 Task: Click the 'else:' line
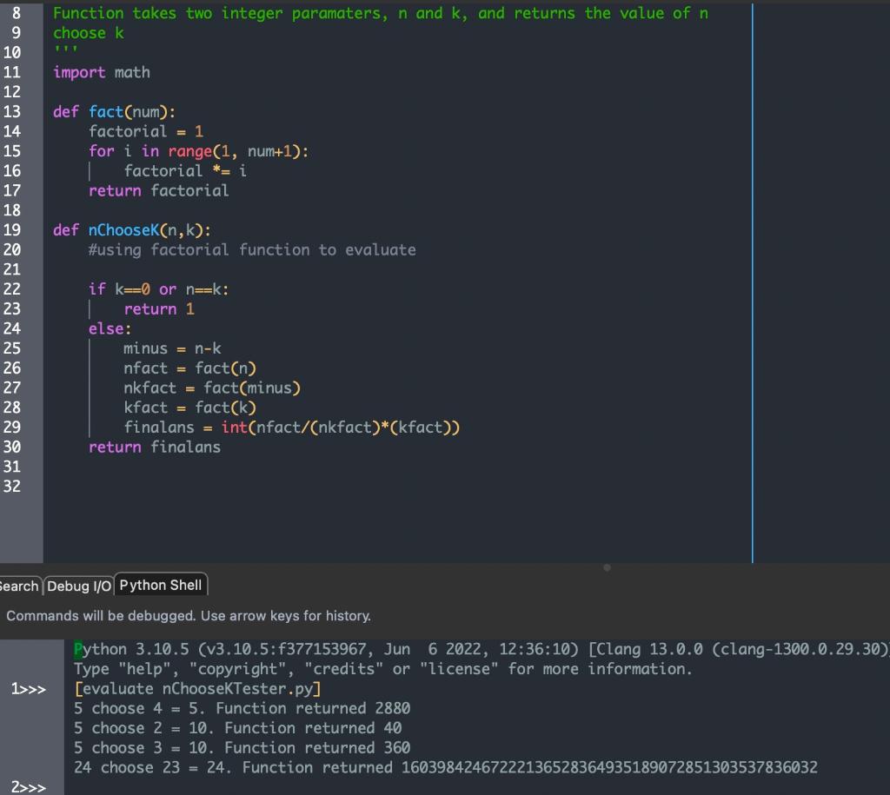(x=110, y=328)
